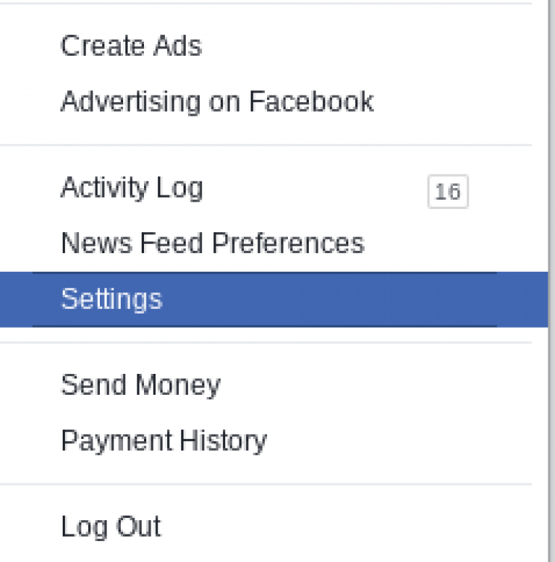
Task: Select the Create Ads text label
Action: point(131,46)
